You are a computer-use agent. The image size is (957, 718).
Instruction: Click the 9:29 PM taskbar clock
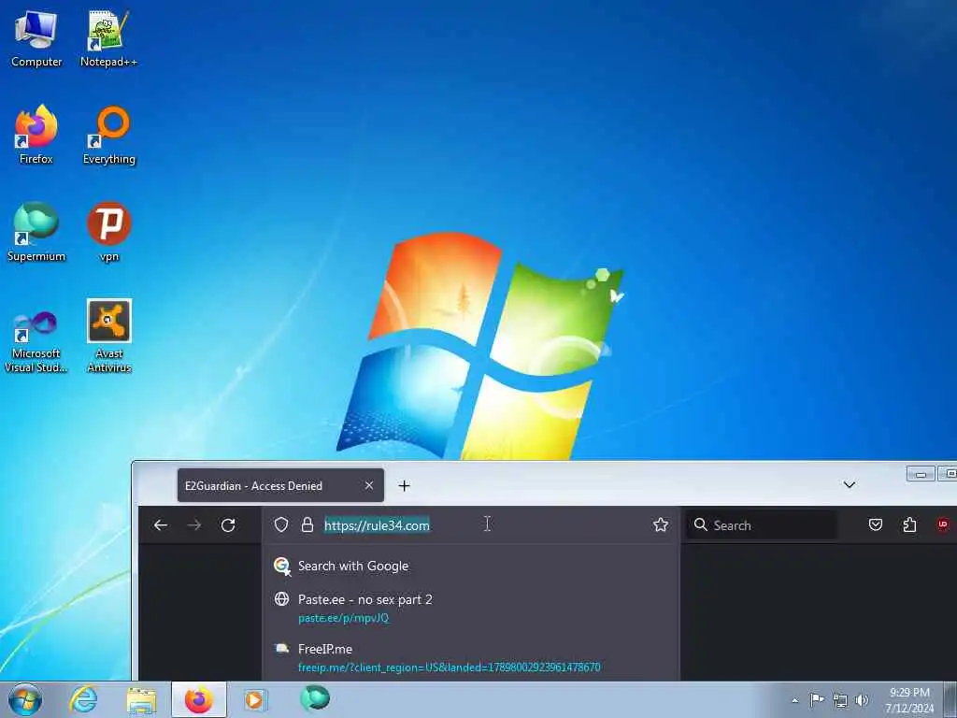(909, 700)
